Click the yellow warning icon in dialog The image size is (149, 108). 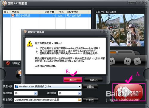pos(30,44)
